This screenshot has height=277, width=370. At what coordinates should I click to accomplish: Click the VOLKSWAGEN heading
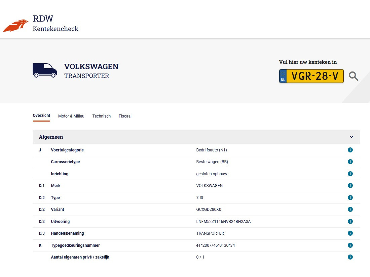(x=91, y=66)
